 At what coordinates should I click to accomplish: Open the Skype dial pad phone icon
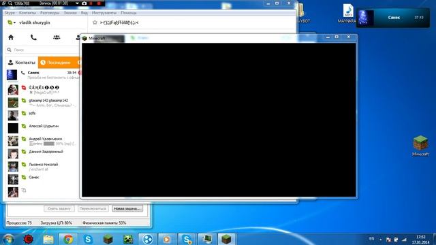tap(33, 37)
